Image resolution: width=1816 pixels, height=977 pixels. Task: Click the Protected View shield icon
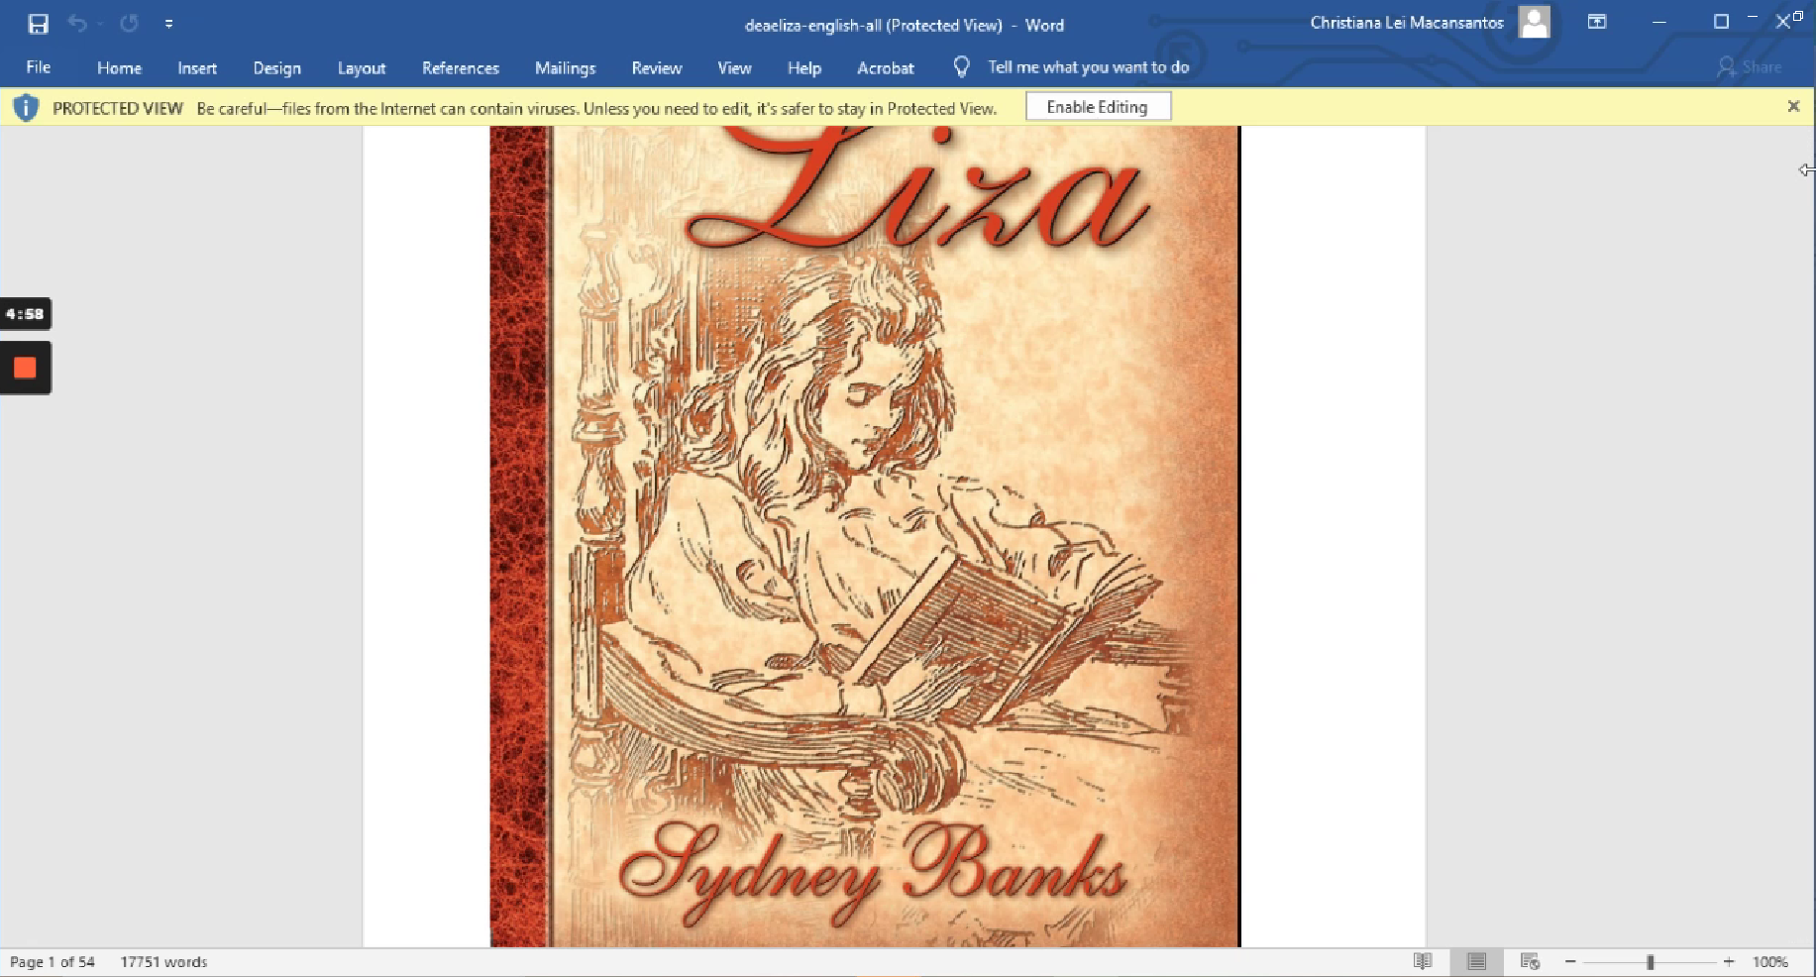click(26, 108)
